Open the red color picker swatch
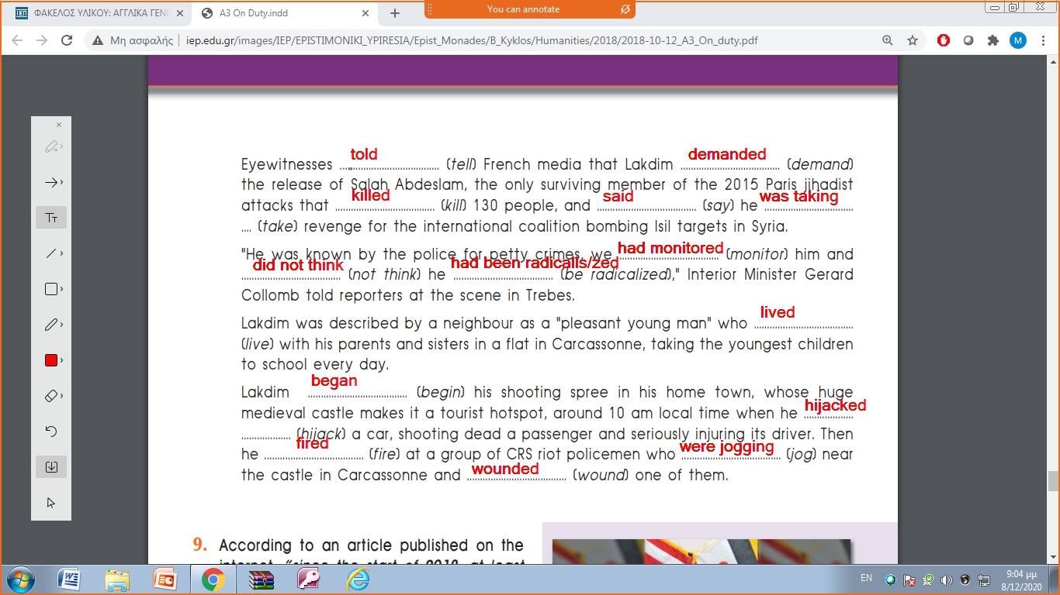 (51, 360)
